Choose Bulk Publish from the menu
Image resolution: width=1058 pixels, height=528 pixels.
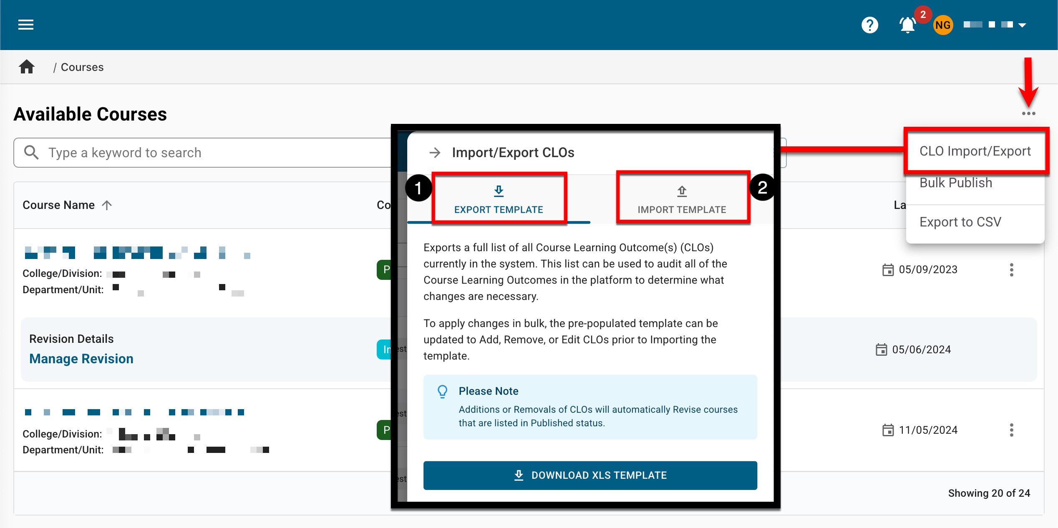(956, 183)
